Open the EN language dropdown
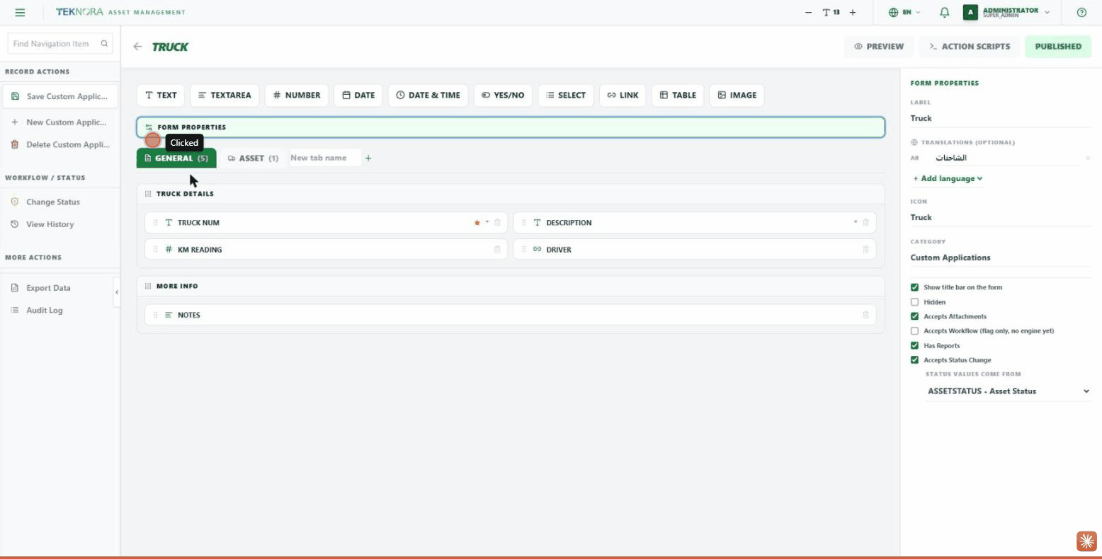 click(x=904, y=12)
